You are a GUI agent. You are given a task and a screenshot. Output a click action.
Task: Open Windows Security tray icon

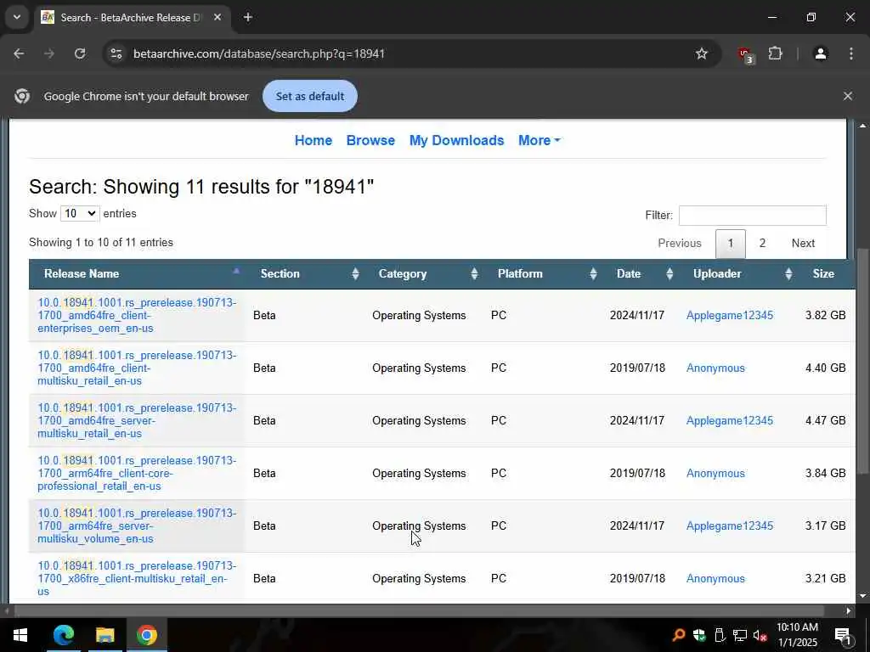(699, 635)
